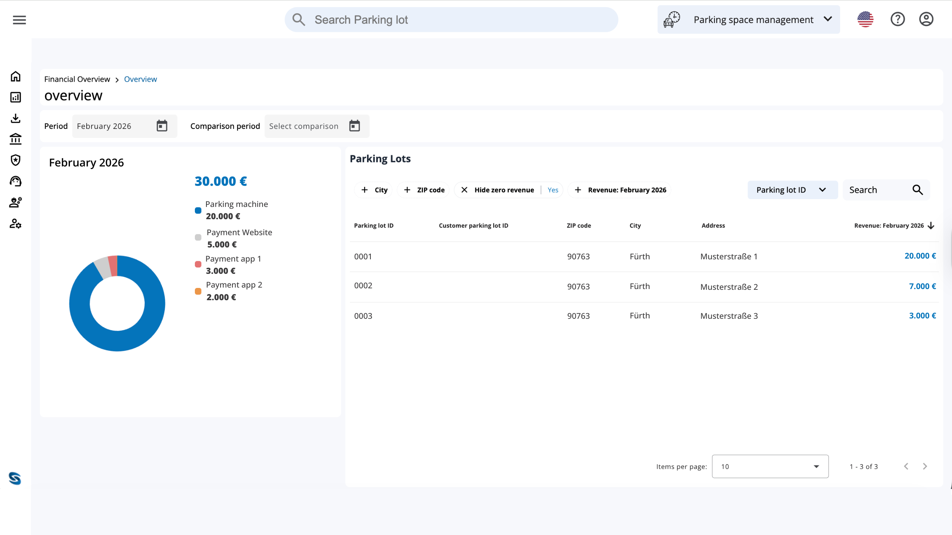Image resolution: width=952 pixels, height=535 pixels.
Task: Open the user with stars sidebar icon
Action: pyautogui.click(x=16, y=202)
